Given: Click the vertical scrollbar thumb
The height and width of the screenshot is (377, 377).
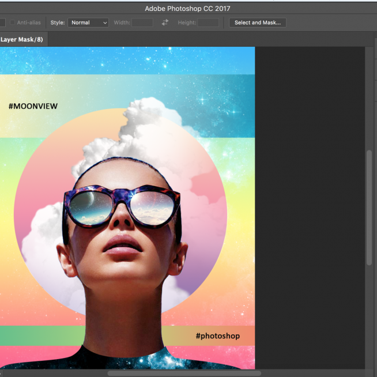Looking at the screenshot, I should (x=369, y=208).
